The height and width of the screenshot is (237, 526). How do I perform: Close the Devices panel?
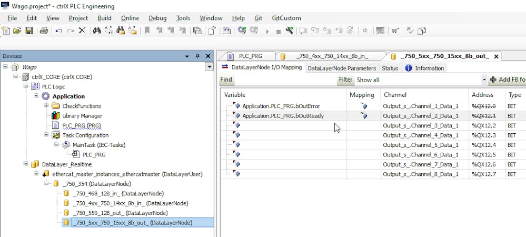(208, 56)
